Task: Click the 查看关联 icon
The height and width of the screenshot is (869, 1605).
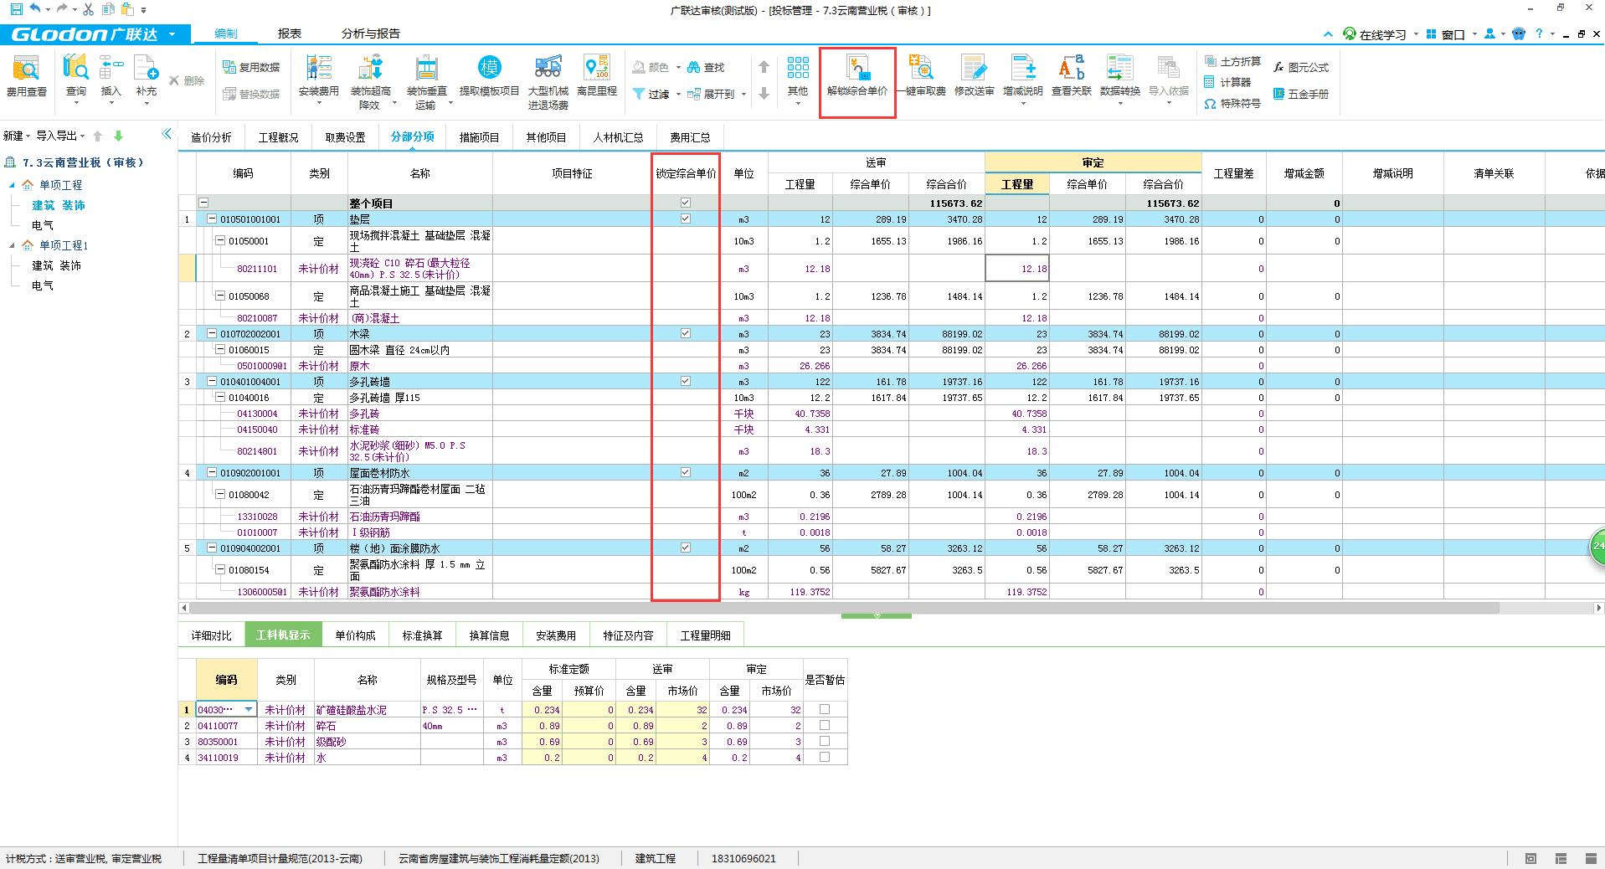Action: [1071, 69]
